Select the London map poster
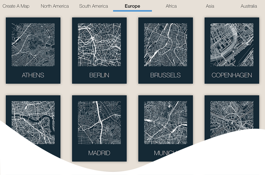The width and height of the screenshot is (265, 175). pyautogui.click(x=33, y=123)
